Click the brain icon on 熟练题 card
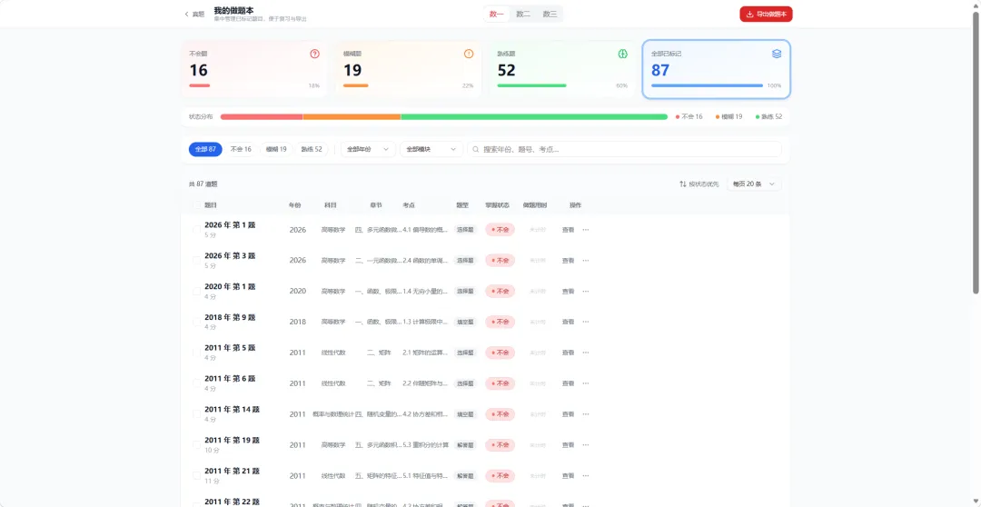 click(622, 54)
